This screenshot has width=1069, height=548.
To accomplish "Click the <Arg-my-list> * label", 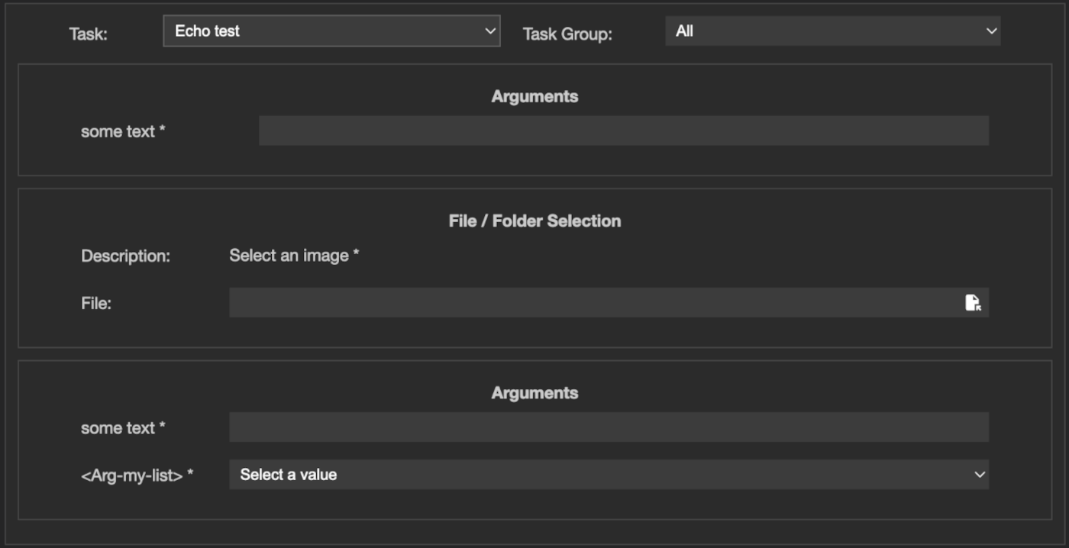I will pyautogui.click(x=137, y=475).
